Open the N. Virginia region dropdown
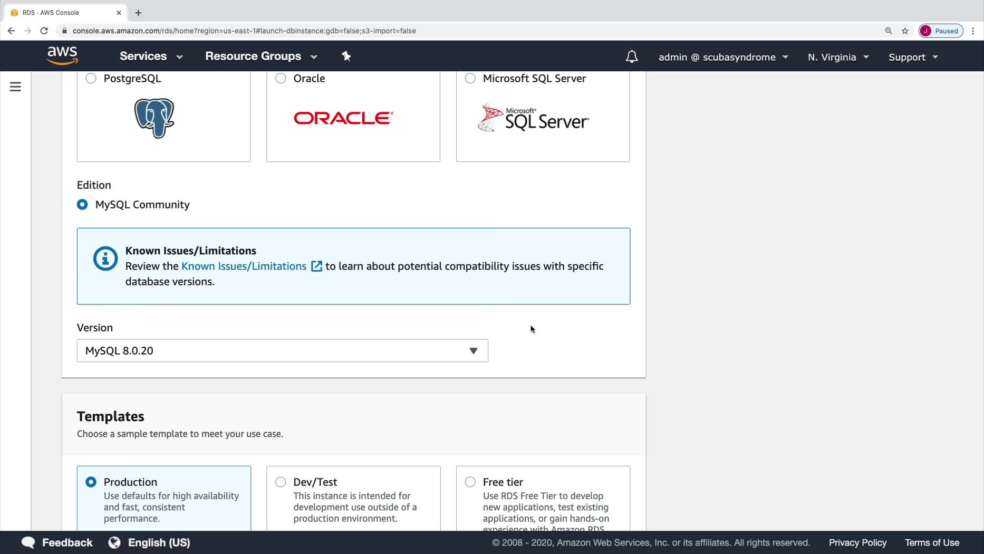This screenshot has height=554, width=984. click(x=838, y=57)
